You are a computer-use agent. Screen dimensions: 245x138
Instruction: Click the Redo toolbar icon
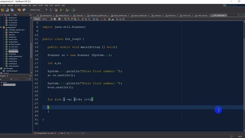pos(24,10)
